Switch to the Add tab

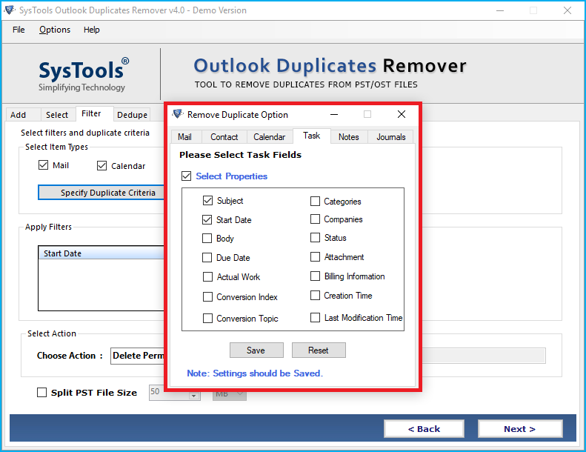(23, 115)
